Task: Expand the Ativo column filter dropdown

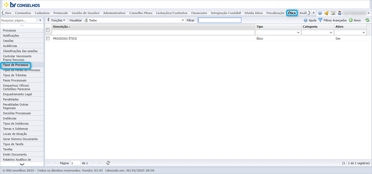Action: click(x=364, y=33)
